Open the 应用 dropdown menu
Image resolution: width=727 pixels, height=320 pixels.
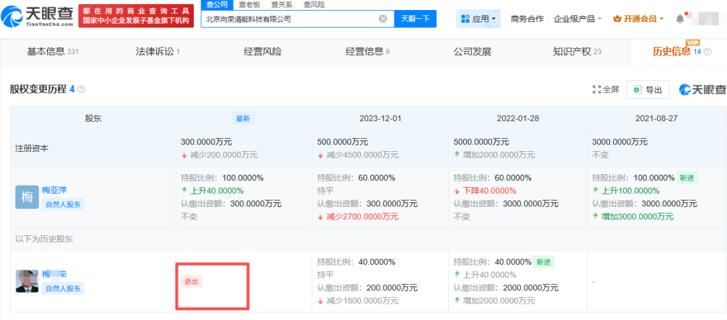coord(479,19)
